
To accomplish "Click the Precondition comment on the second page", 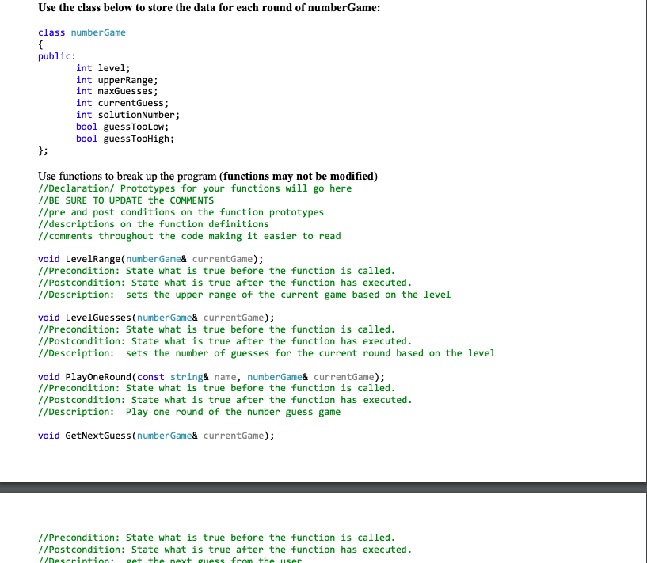I will click(225, 538).
